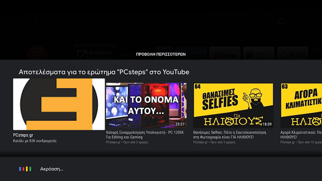This screenshot has height=181, width=322.
Task: Click the results heading for "PCsteps" στο YouTube
Action: click(104, 72)
